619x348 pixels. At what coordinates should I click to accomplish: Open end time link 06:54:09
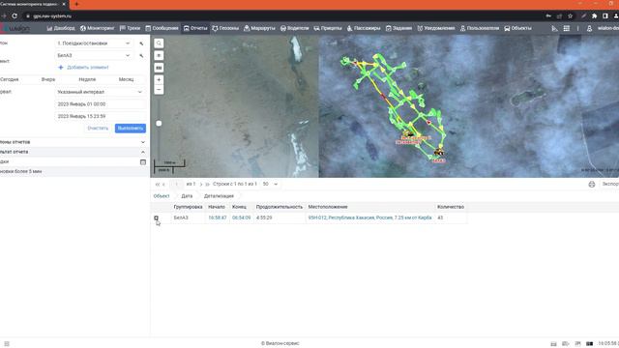coord(241,217)
